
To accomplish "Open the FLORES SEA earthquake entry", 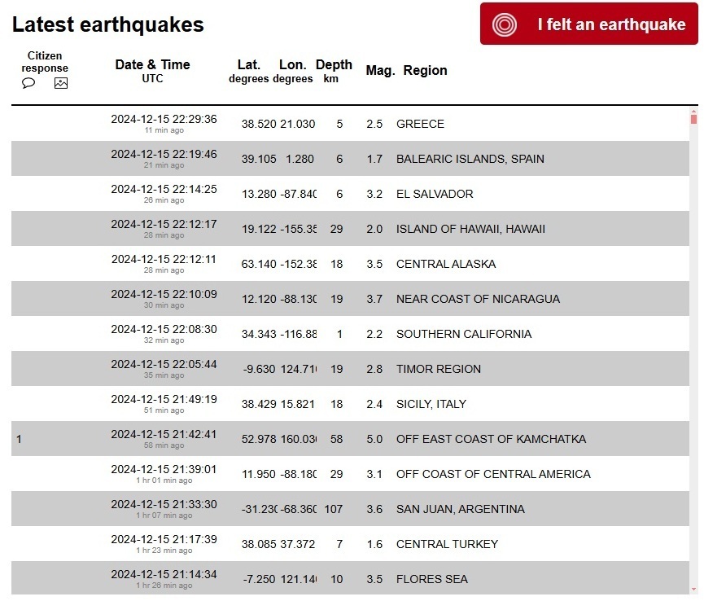I will point(431,580).
